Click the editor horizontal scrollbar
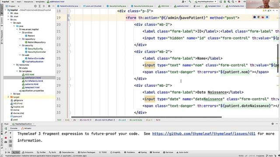Image resolution: width=280 pixels, height=157 pixels. click(x=147, y=117)
